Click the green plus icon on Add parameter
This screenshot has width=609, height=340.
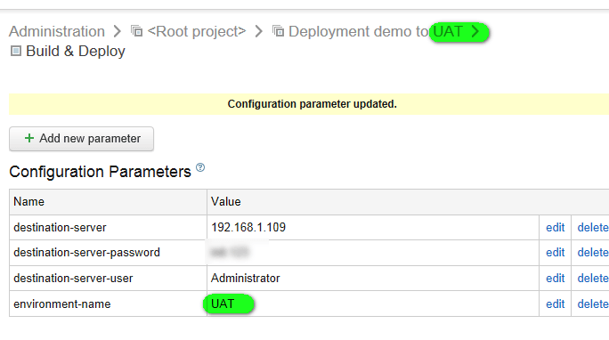(29, 138)
